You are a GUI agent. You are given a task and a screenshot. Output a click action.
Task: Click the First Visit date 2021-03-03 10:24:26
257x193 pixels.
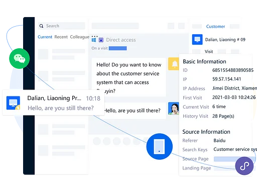tap(234, 98)
